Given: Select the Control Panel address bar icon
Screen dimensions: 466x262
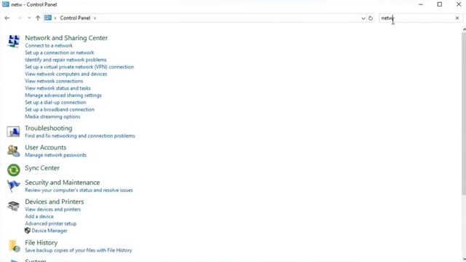Looking at the screenshot, I should 48,17.
